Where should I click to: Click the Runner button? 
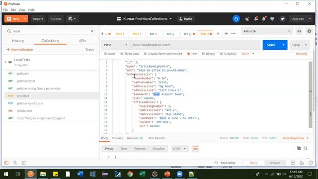56,19
